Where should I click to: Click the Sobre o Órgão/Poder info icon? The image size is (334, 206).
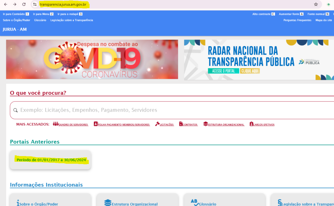[18, 203]
